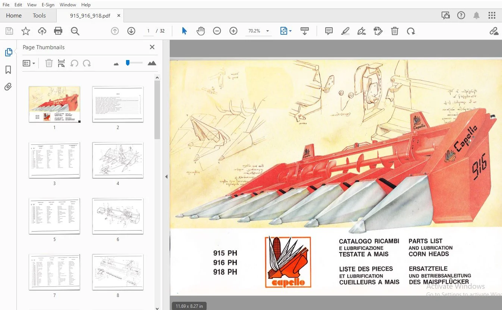Viewport: 502px width, 310px height.
Task: Zoom in with the plus icon
Action: tap(233, 31)
